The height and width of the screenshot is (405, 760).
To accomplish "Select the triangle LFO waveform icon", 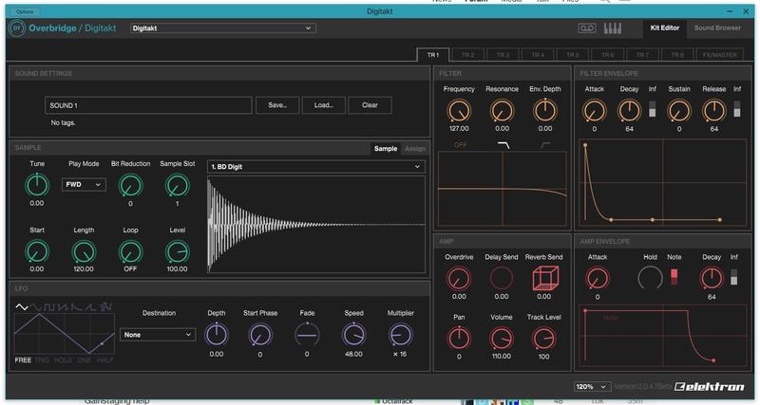I will click(21, 306).
